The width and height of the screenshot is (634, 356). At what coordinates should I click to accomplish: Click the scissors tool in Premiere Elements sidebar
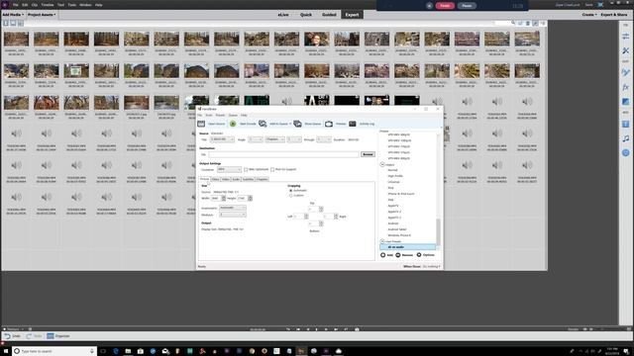(625, 50)
